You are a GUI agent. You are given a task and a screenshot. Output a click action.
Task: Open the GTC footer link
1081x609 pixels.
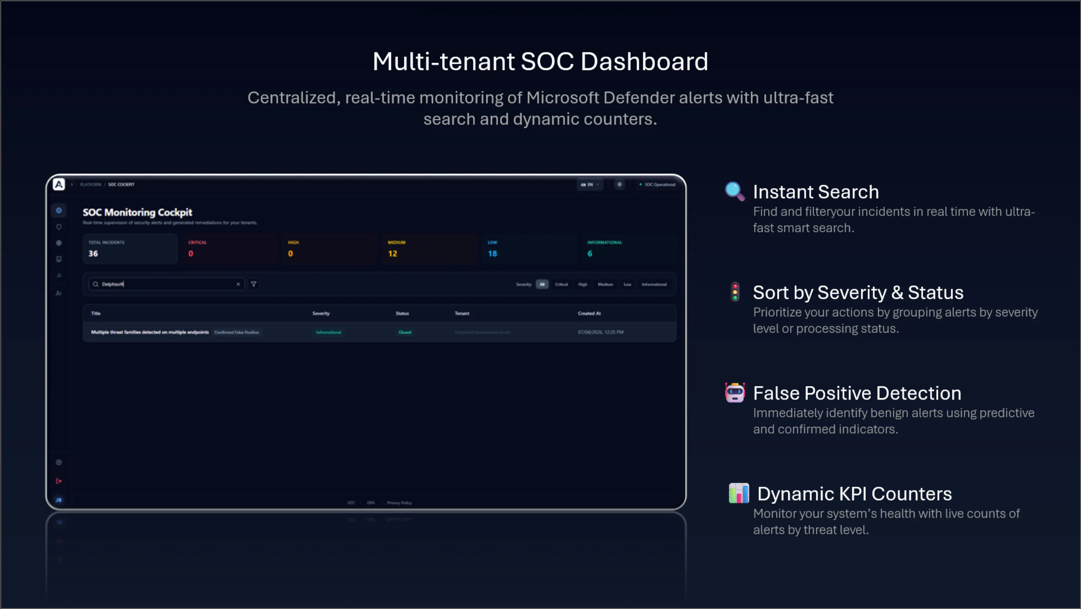pyautogui.click(x=351, y=503)
